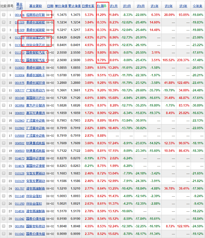Click the 93.05% value in row 1

coord(184,15)
